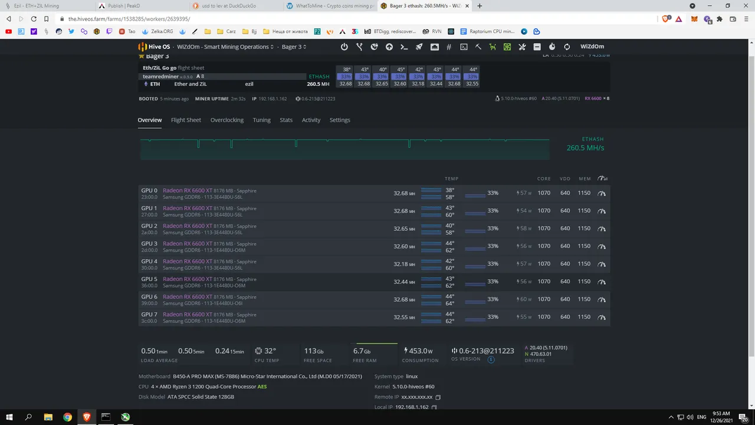
Task: Click the pickaxe miner actions icon
Action: [x=478, y=47]
